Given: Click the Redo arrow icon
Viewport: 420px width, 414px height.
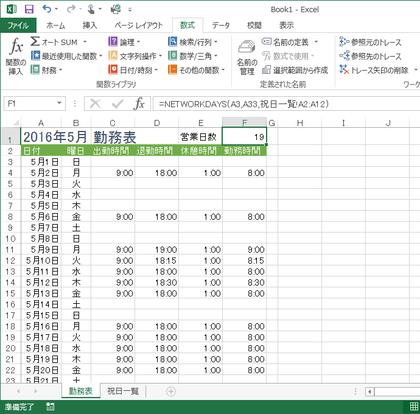Looking at the screenshot, I should pos(71,9).
